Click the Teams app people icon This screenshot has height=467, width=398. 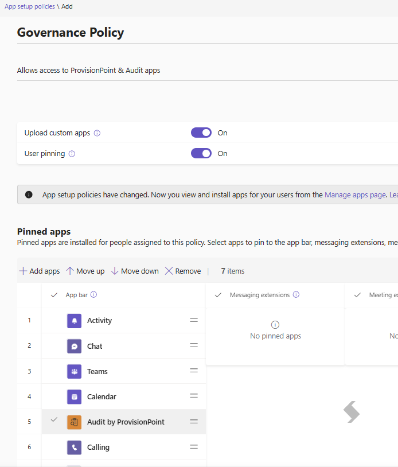pyautogui.click(x=74, y=371)
